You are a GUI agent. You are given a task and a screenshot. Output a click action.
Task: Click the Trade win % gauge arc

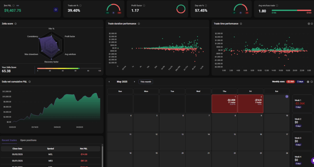coord(113,7)
